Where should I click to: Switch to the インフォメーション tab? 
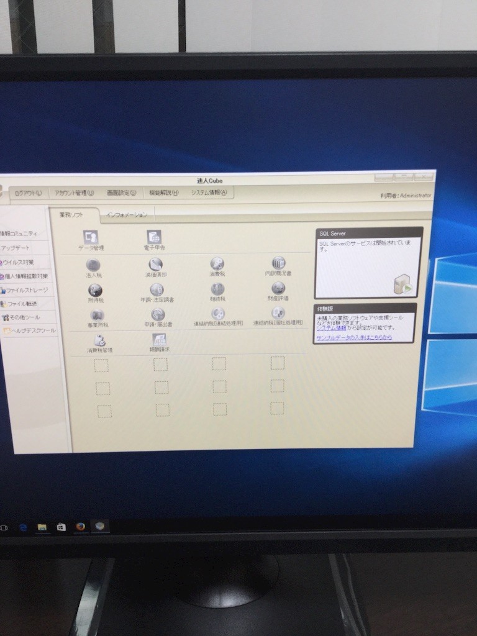coord(127,214)
